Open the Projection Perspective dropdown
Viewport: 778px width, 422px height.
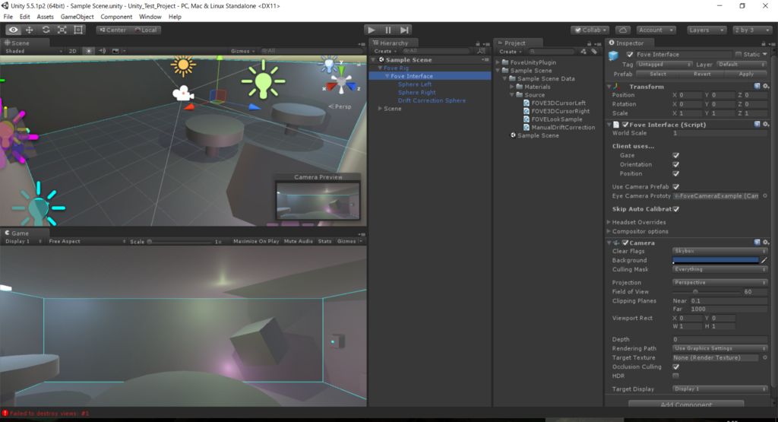720,283
